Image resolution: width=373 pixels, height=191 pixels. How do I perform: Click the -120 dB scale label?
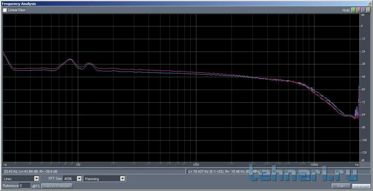(364, 153)
